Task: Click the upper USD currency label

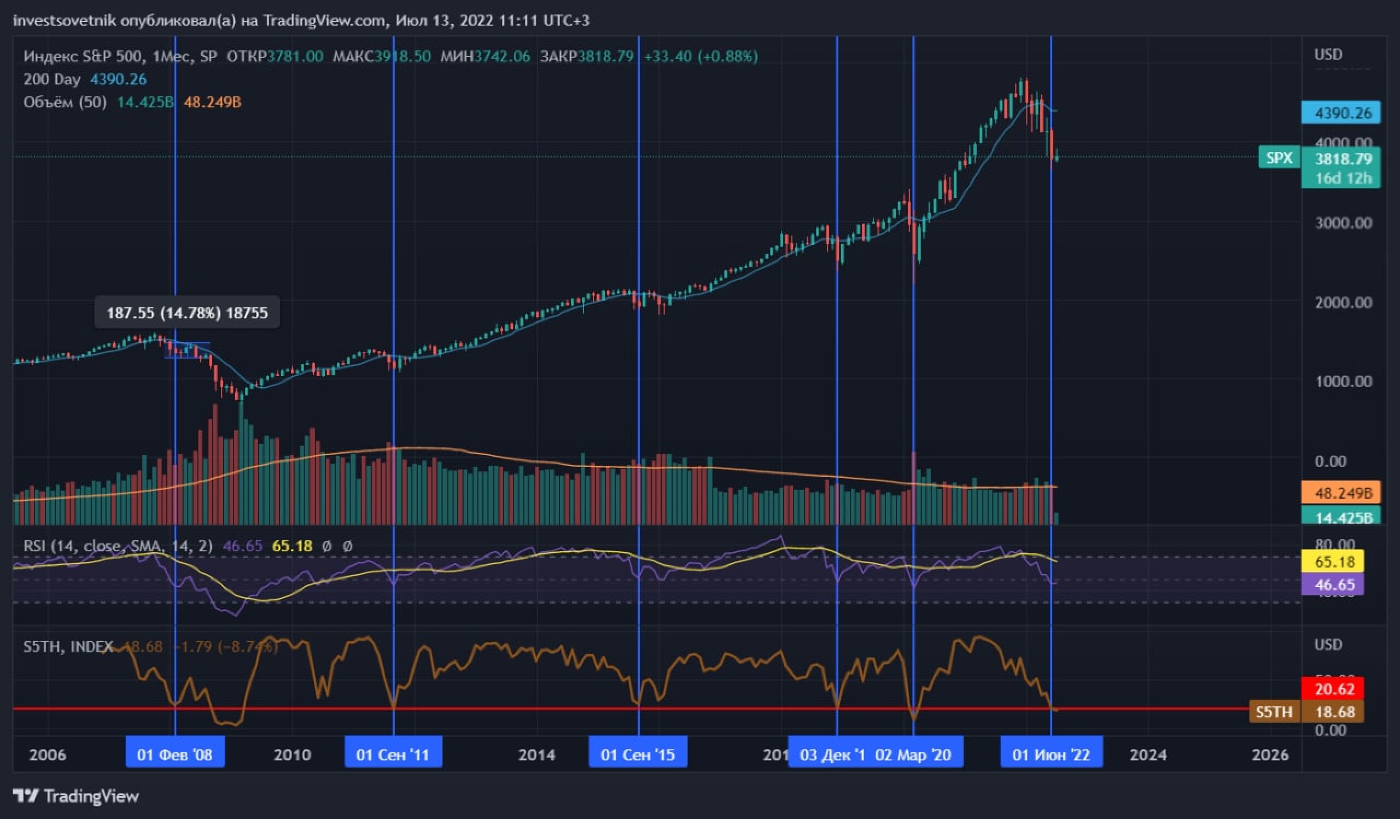Action: (1328, 55)
